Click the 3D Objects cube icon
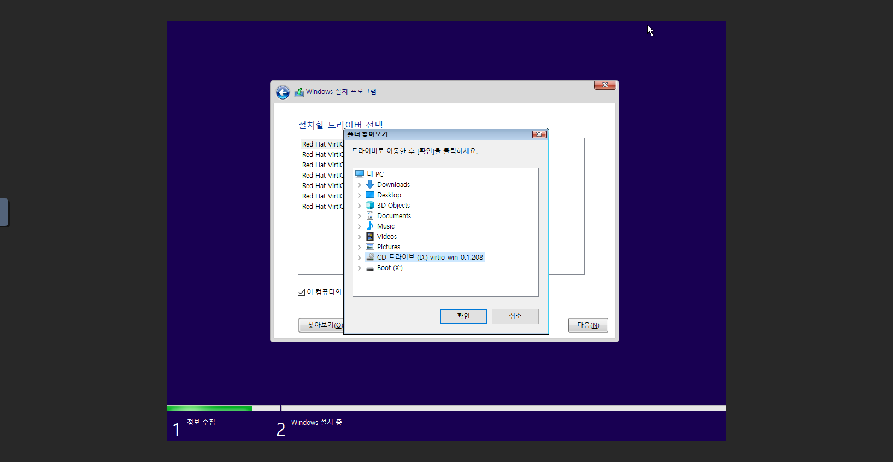This screenshot has height=462, width=893. (370, 205)
